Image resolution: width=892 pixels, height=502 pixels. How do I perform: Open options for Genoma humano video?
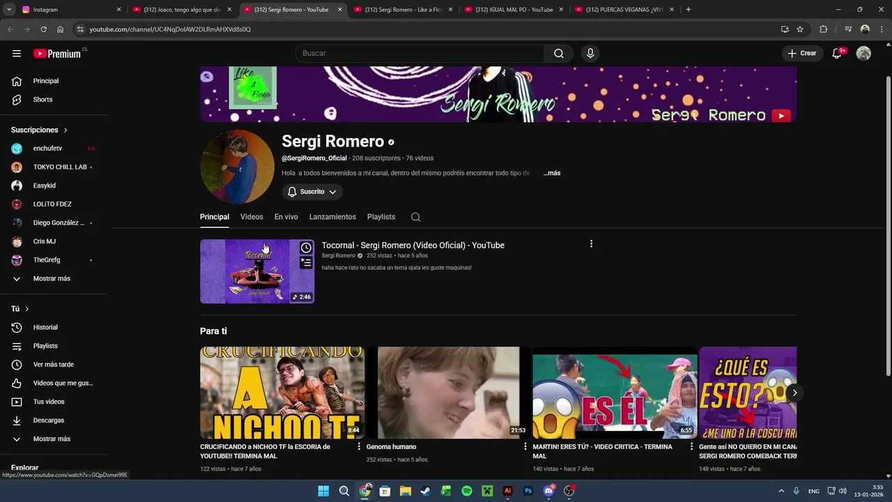(525, 447)
